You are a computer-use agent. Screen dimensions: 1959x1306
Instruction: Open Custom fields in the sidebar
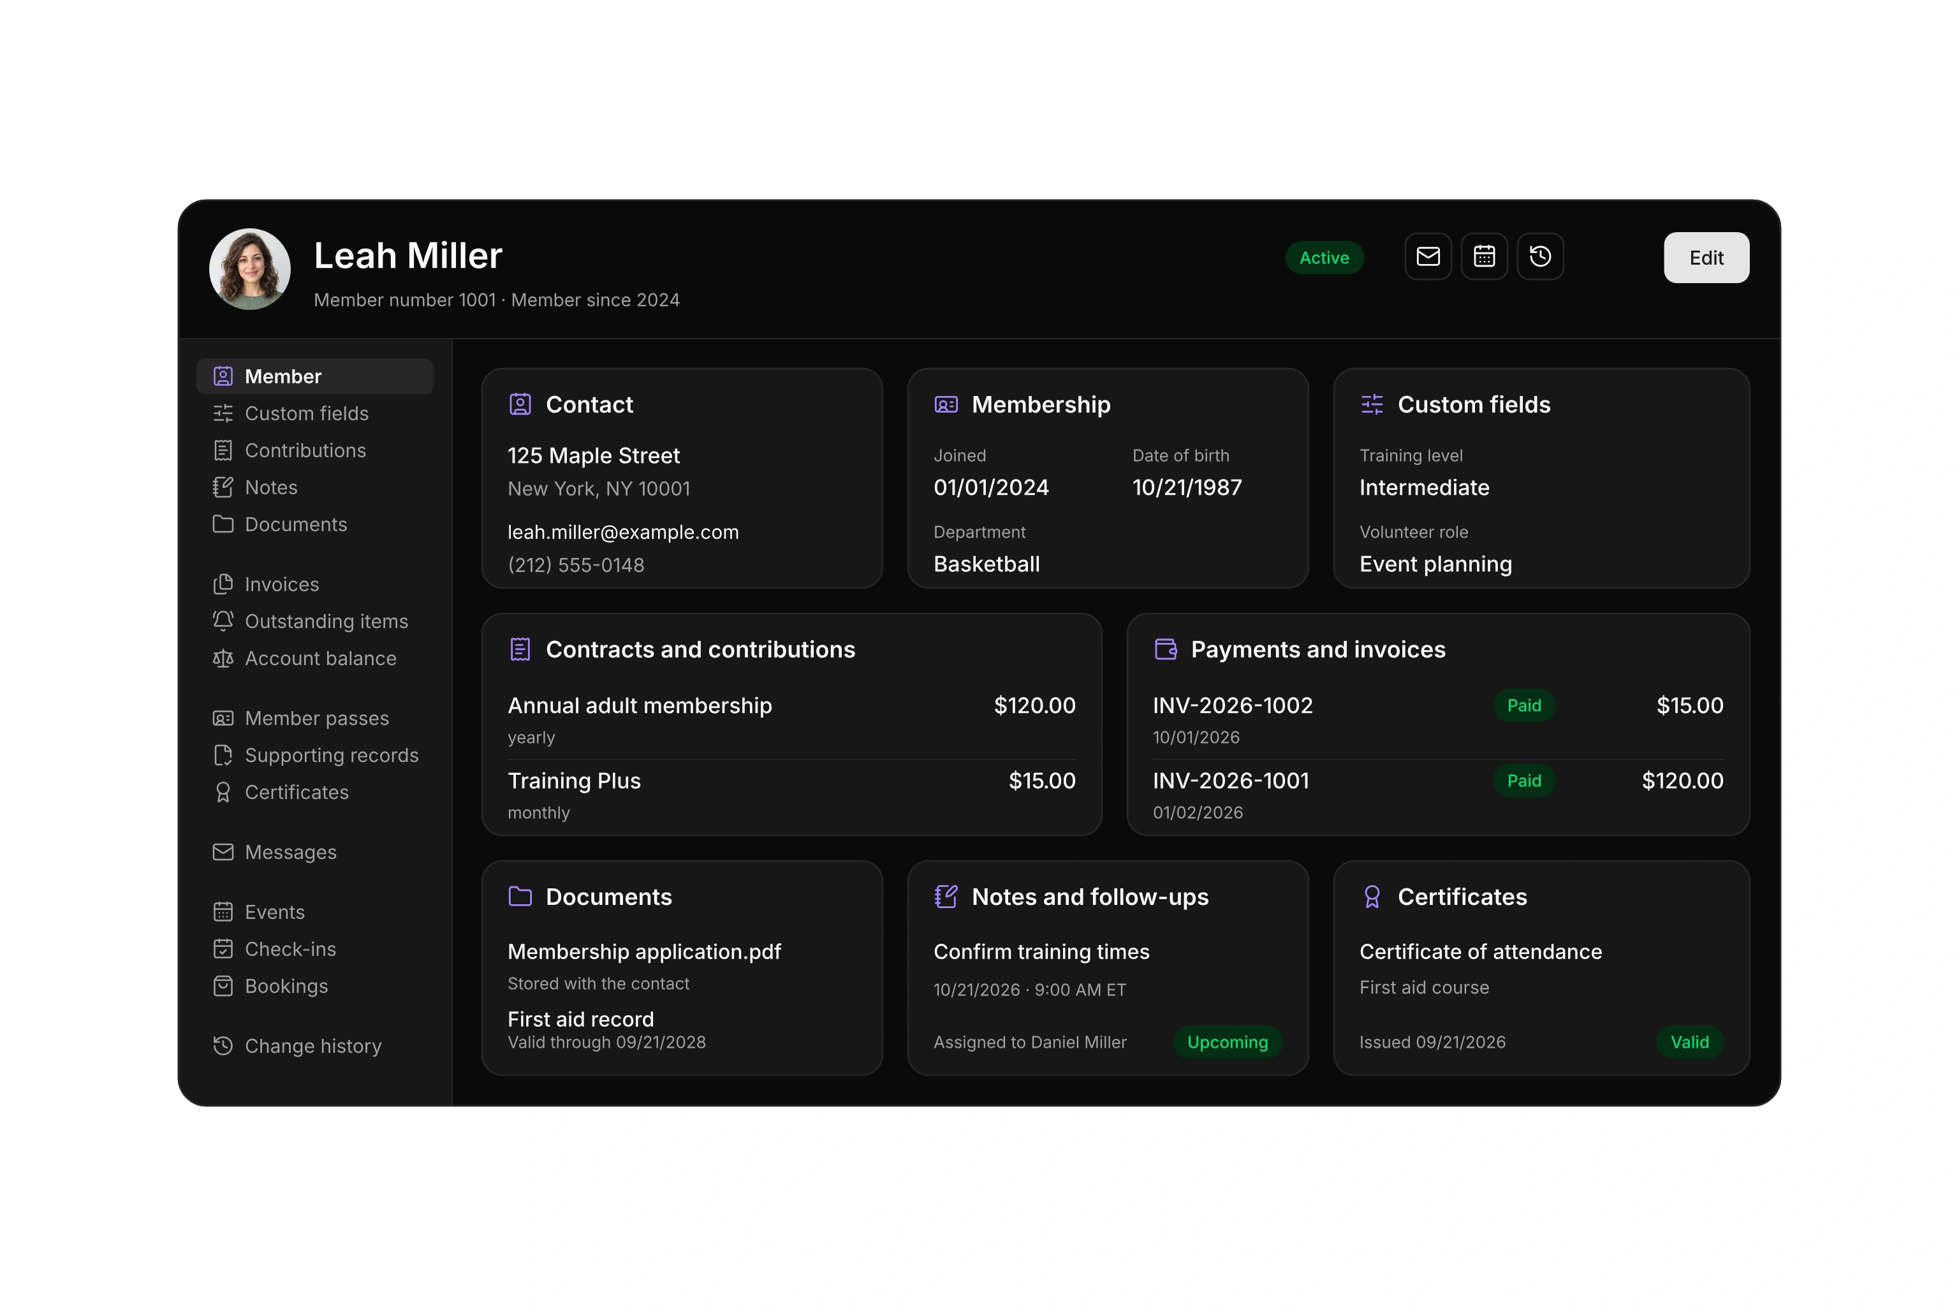315,413
